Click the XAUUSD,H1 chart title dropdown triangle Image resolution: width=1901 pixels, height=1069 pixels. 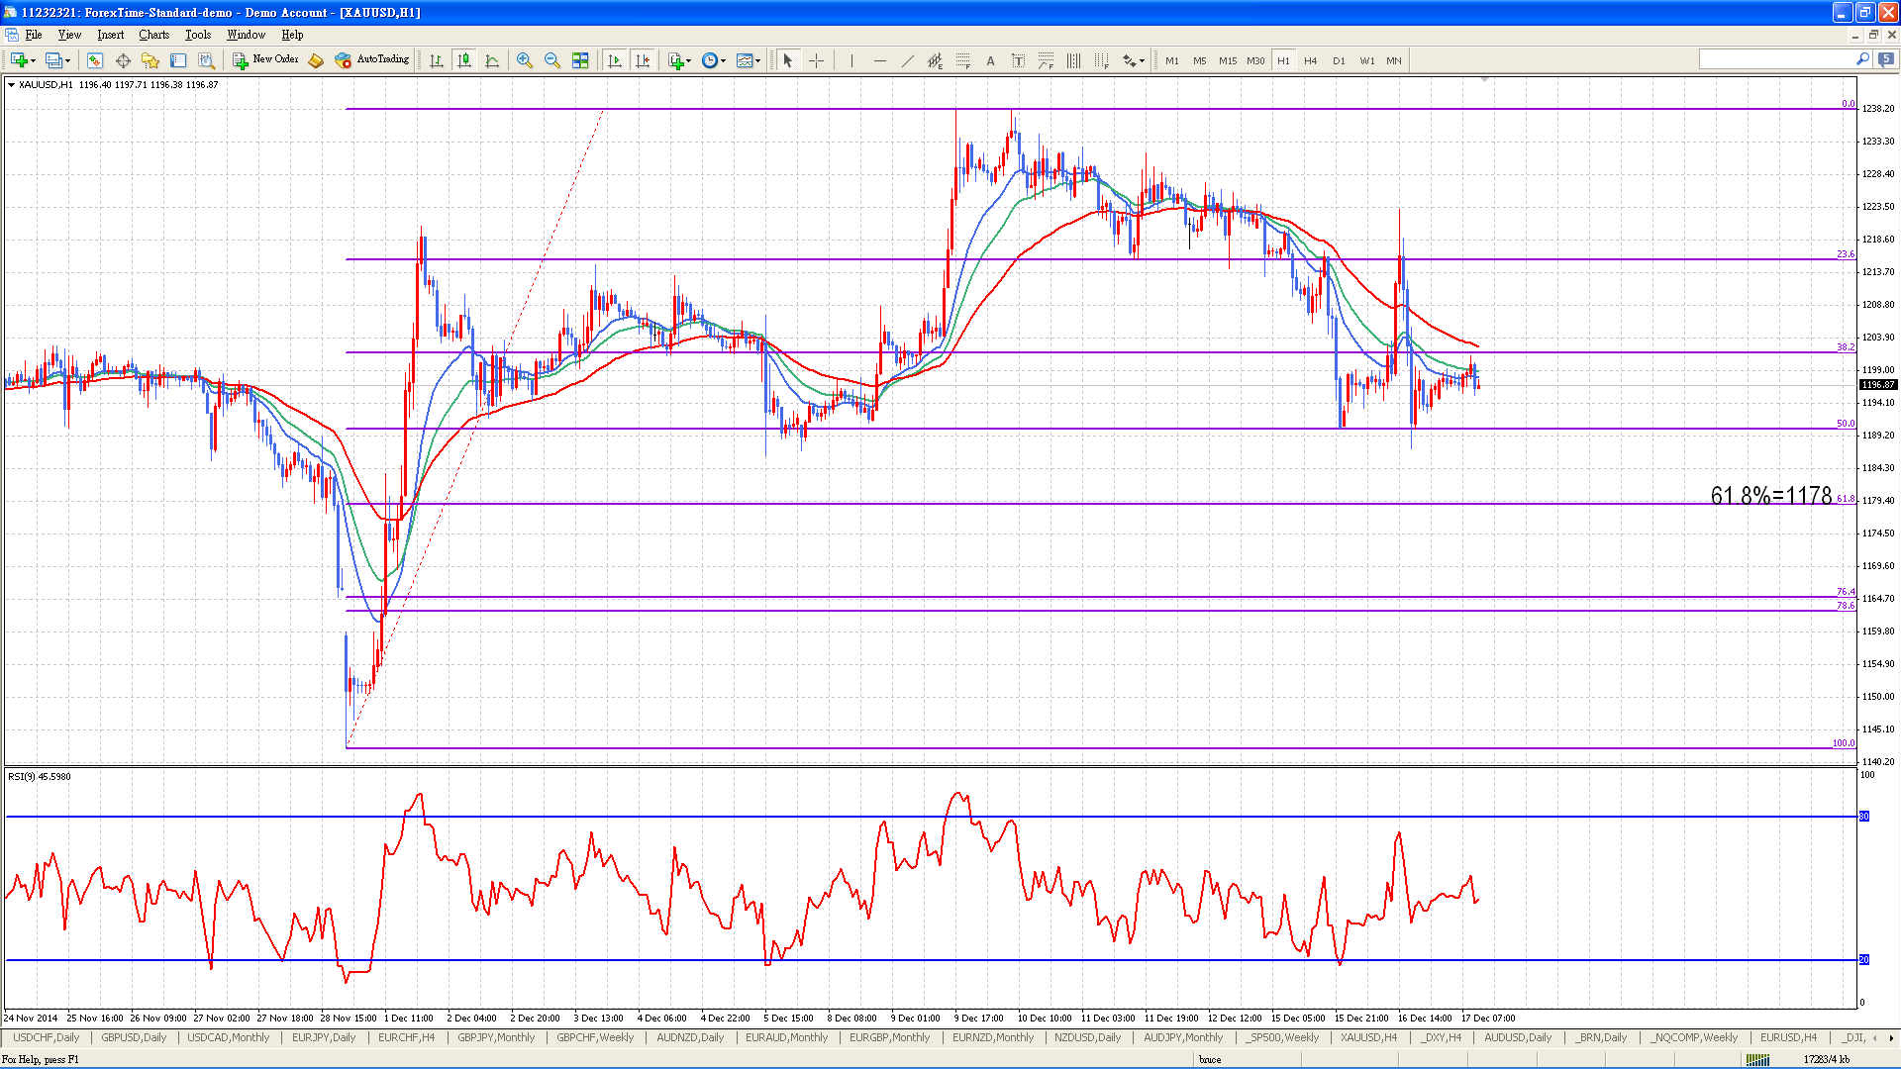(x=11, y=85)
